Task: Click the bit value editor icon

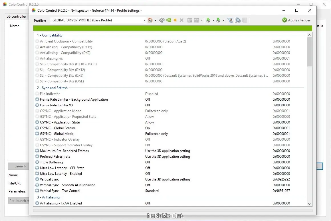Action: [245, 20]
